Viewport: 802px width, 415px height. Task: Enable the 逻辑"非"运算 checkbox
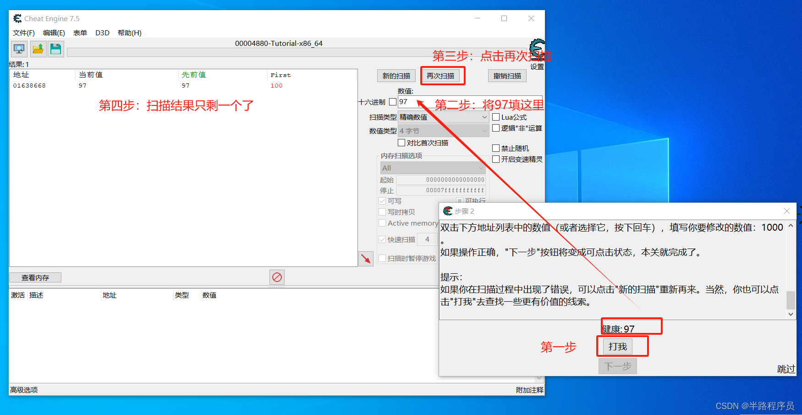(496, 128)
